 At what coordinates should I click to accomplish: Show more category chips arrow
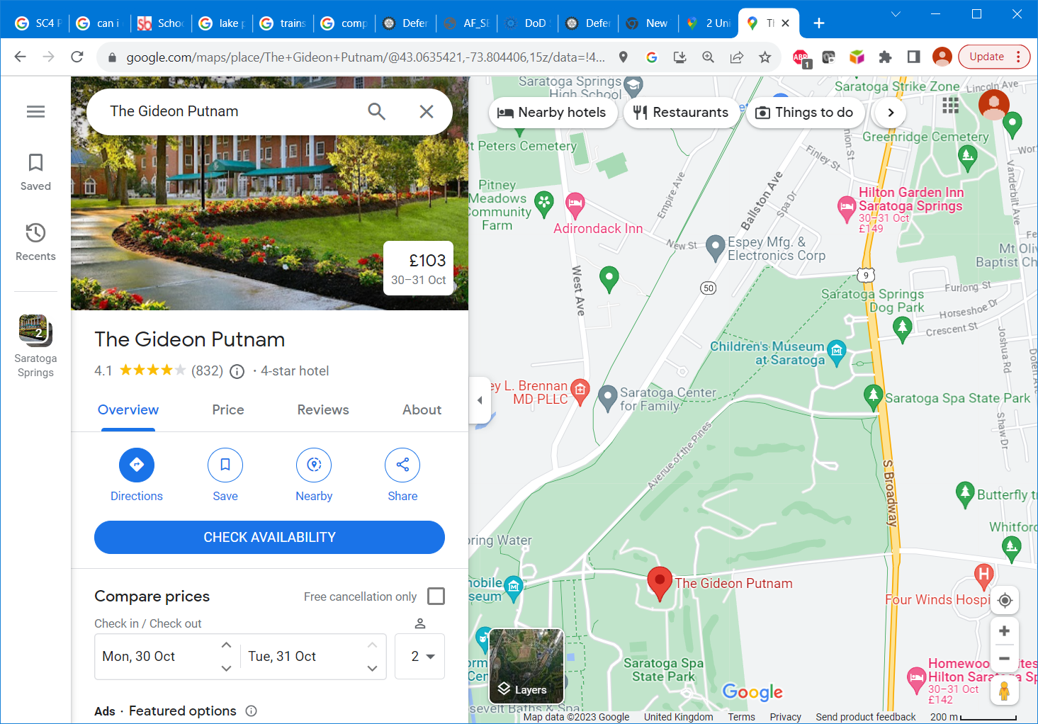coord(891,113)
